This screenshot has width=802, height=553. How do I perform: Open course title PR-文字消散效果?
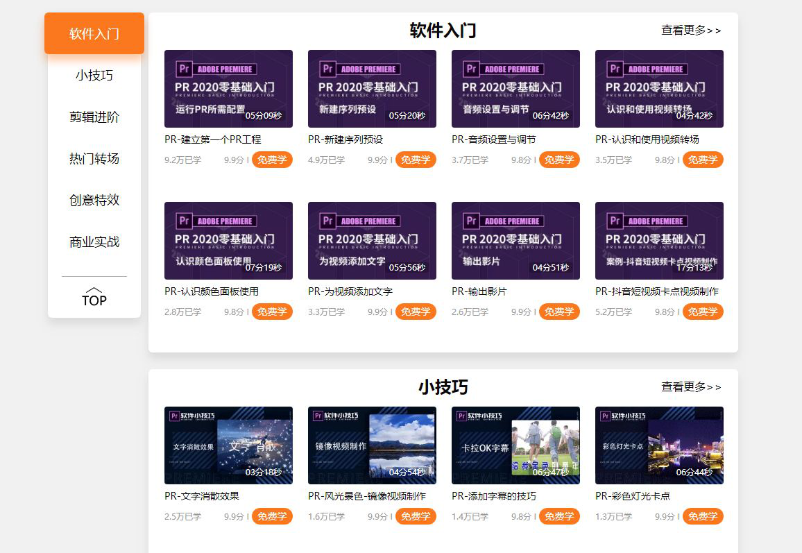coord(201,495)
